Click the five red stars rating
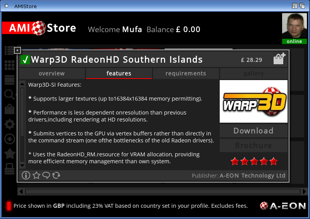 [254, 161]
